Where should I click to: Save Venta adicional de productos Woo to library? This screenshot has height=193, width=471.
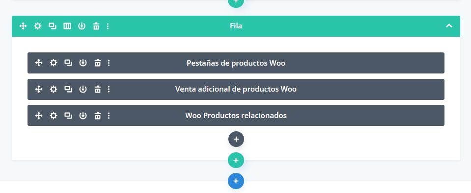[83, 89]
